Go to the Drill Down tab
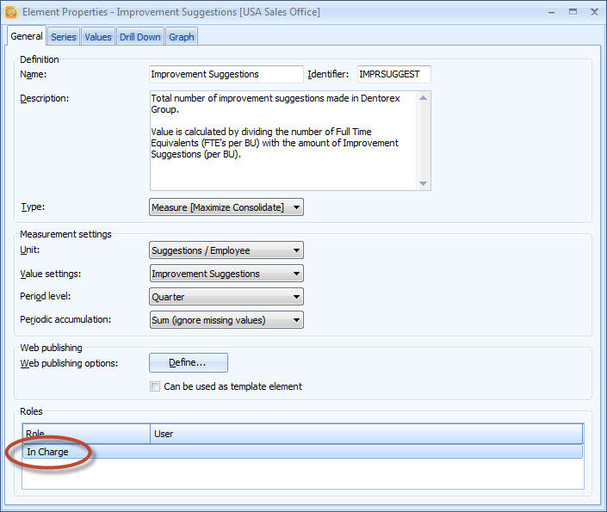 coord(139,37)
